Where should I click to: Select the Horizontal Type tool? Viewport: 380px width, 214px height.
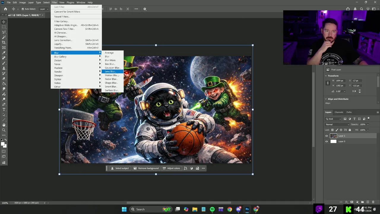[x=4, y=109]
